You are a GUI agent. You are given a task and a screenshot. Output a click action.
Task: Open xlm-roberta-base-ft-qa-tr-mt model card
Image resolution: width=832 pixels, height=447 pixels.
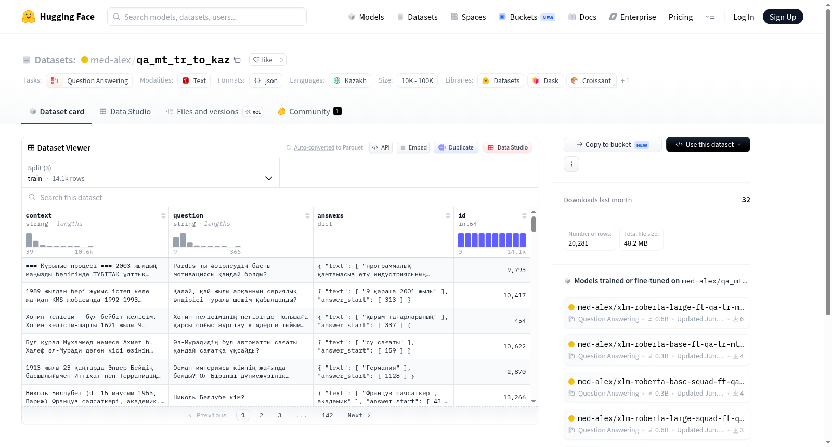point(657,349)
